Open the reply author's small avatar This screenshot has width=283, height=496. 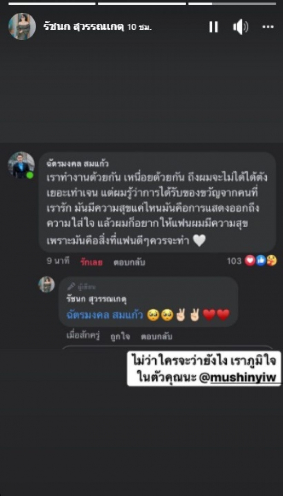(47, 285)
